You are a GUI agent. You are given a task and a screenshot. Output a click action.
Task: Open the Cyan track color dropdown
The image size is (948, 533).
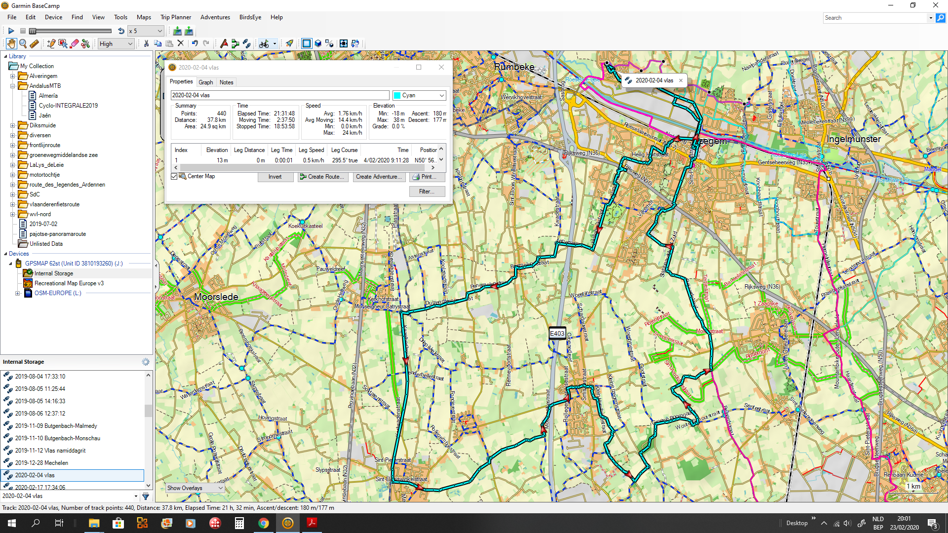pos(419,95)
